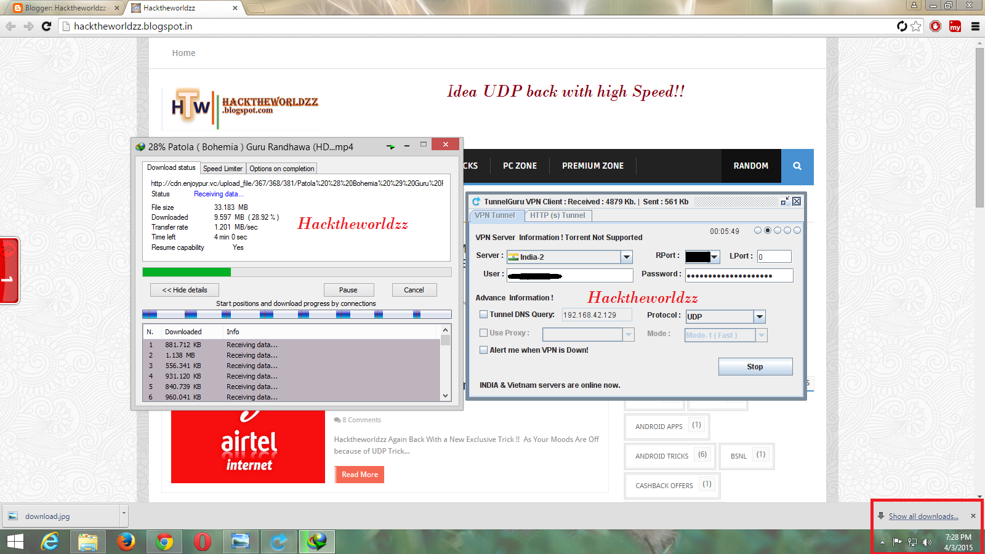Click the volume speaker tray icon
This screenshot has width=985, height=554.
tap(927, 542)
